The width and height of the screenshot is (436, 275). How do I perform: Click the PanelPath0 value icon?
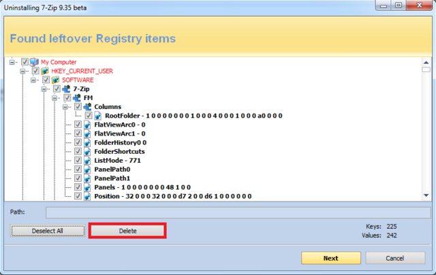[x=87, y=169]
